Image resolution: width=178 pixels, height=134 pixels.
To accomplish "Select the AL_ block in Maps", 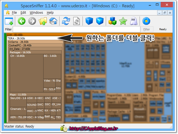I will [53, 118].
